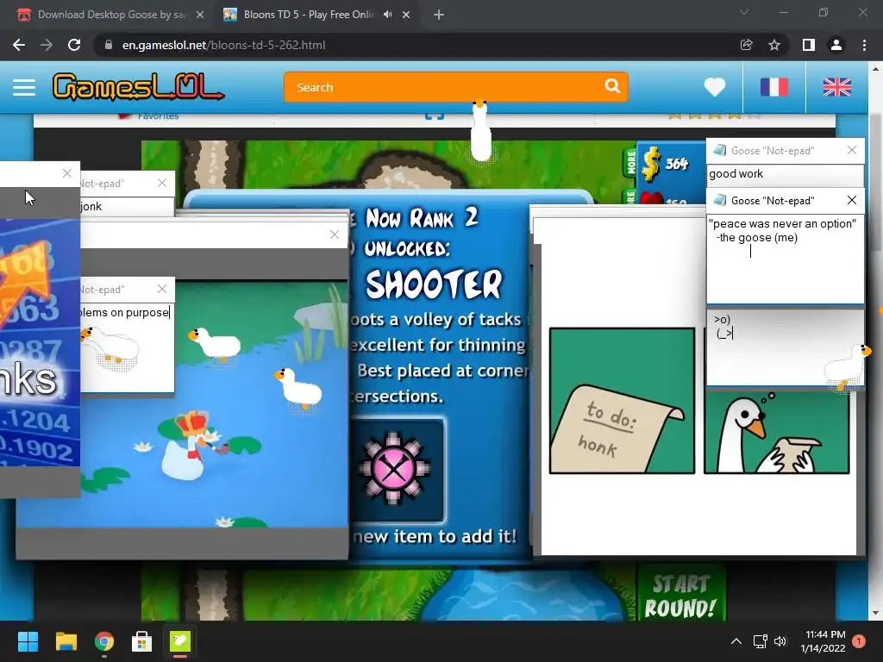Close the pond goose image window
The image size is (883, 662).
[335, 234]
